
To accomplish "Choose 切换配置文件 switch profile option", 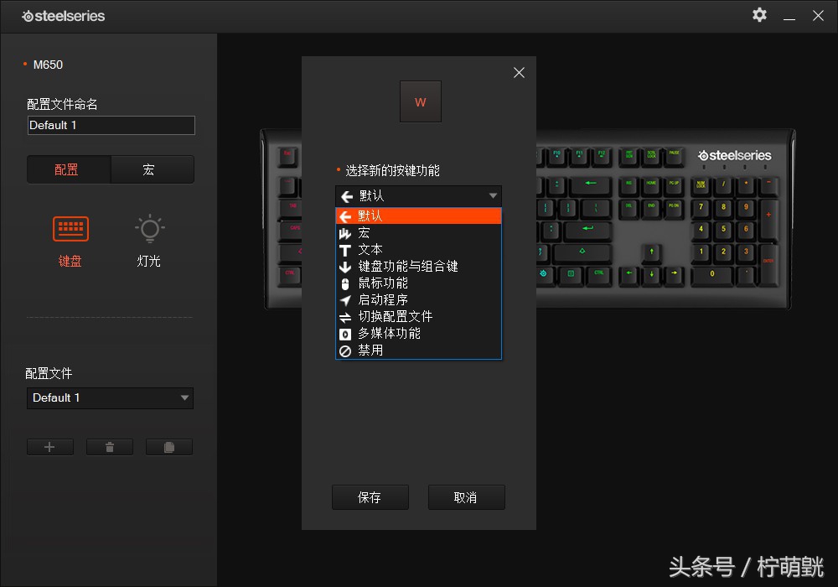I will 418,316.
